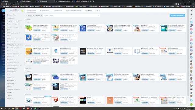The height and width of the screenshot is (110, 195).
Task: Expand the Ещё dropdown in tab bar
Action: (98, 10)
